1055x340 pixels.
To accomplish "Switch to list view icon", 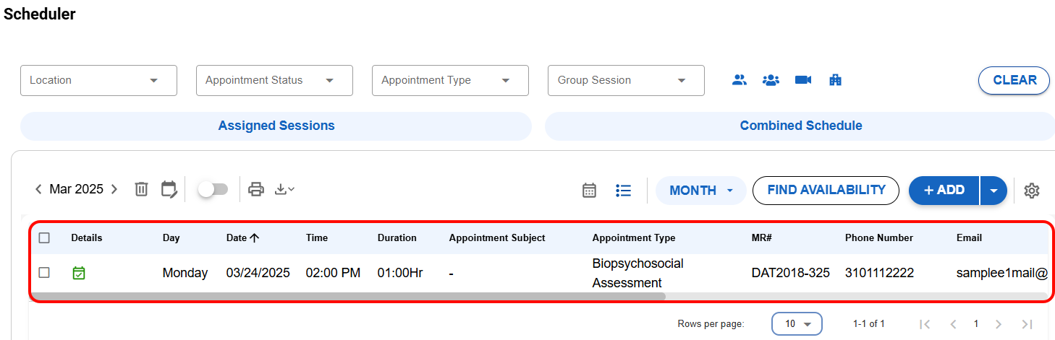I will coord(623,191).
